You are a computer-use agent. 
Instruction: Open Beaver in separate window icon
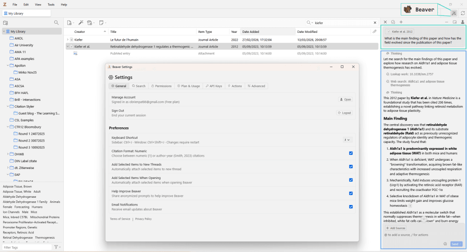click(455, 22)
